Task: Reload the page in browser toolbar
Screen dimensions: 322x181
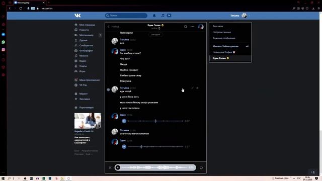Action: point(21,9)
